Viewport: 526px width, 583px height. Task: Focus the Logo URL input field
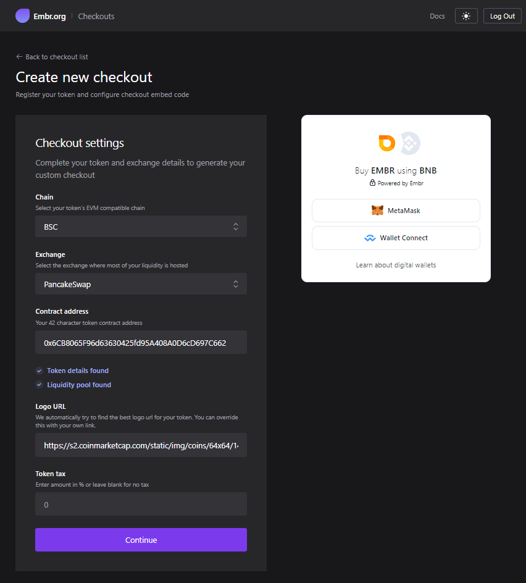(141, 445)
